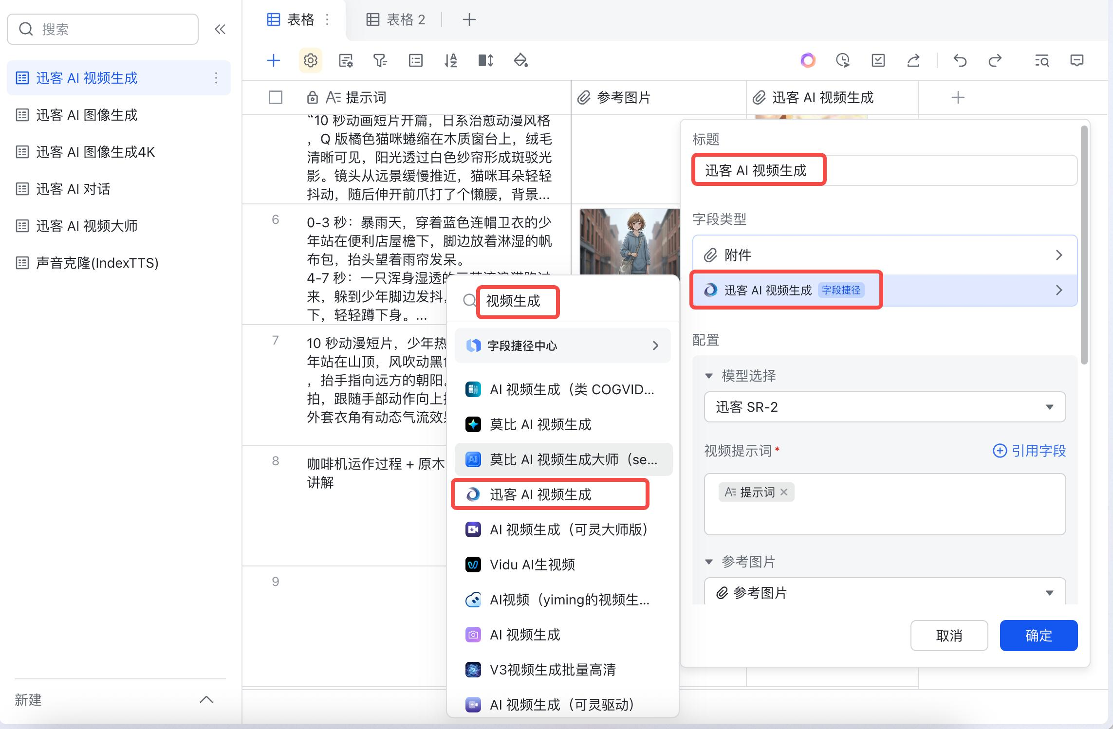Click the 引用字段 link
1113x729 pixels.
click(1029, 451)
